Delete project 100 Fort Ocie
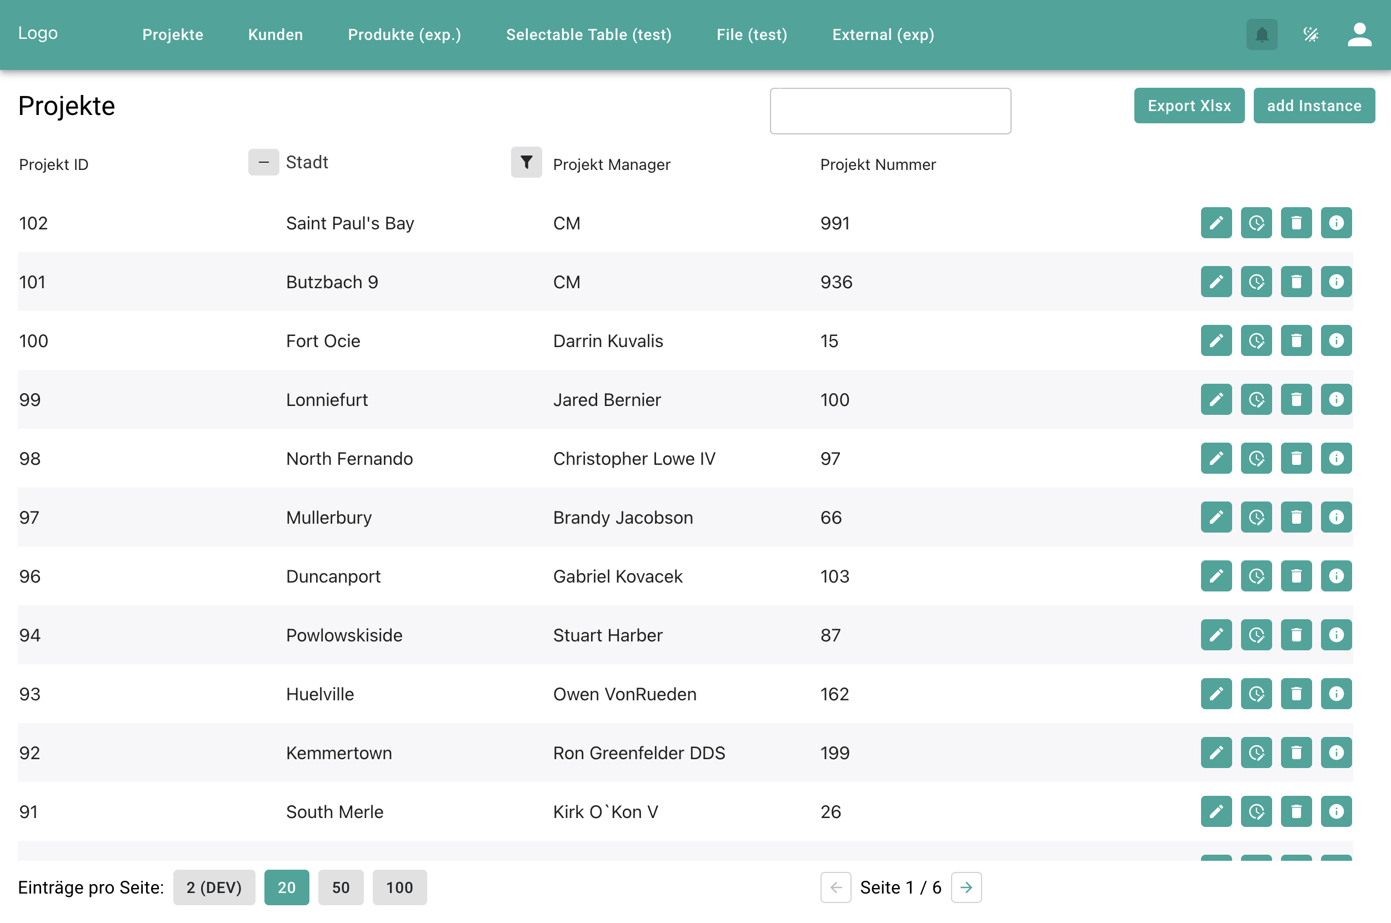The image size is (1391, 923). point(1295,341)
